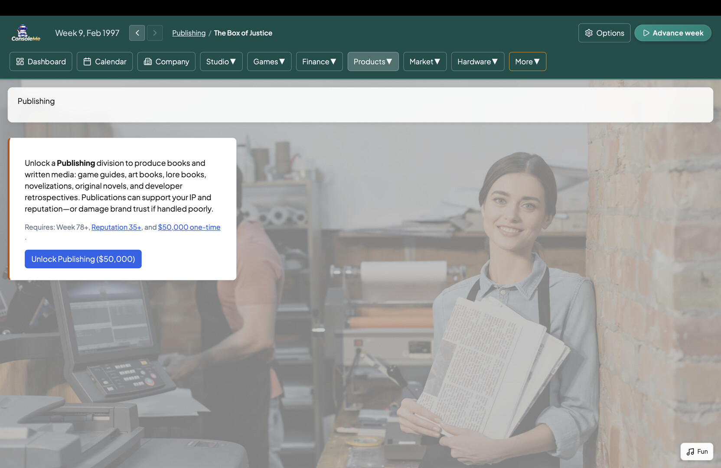Open Options with the gear icon
The width and height of the screenshot is (721, 468).
pos(604,33)
